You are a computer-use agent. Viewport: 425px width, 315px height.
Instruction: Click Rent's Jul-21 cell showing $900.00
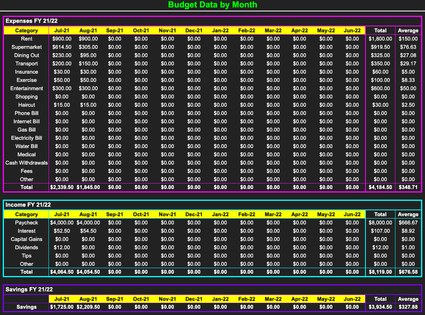click(62, 39)
